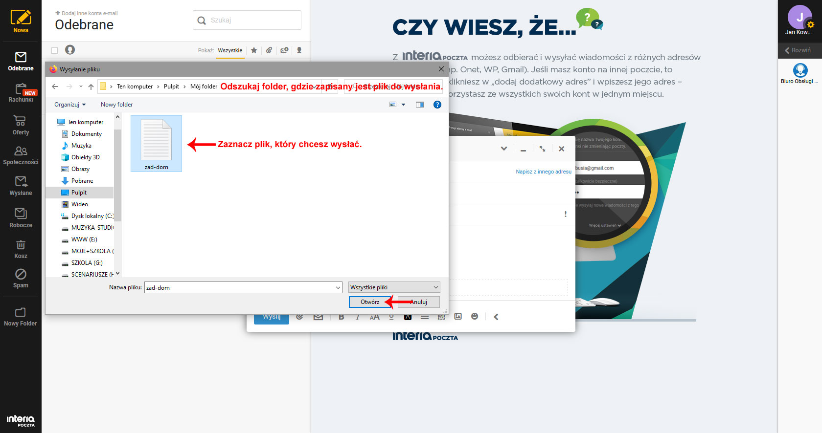Open the Kosz trash folder
Viewport: 822px width, 433px height.
[21, 249]
